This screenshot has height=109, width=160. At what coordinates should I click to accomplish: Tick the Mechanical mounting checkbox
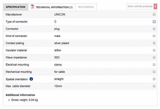(x=154, y=72)
